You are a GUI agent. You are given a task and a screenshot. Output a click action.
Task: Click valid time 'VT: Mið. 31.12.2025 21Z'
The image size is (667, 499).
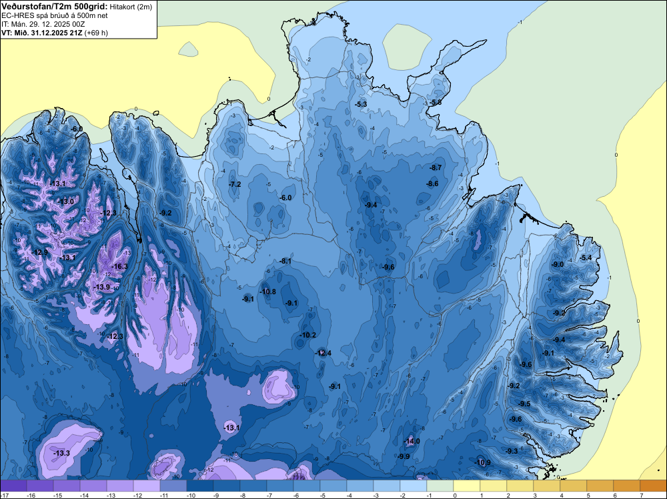pos(42,33)
